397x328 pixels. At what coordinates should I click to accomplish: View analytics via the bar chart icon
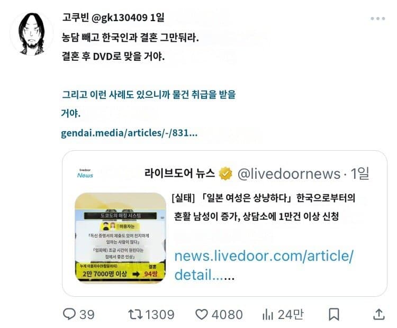(268, 315)
